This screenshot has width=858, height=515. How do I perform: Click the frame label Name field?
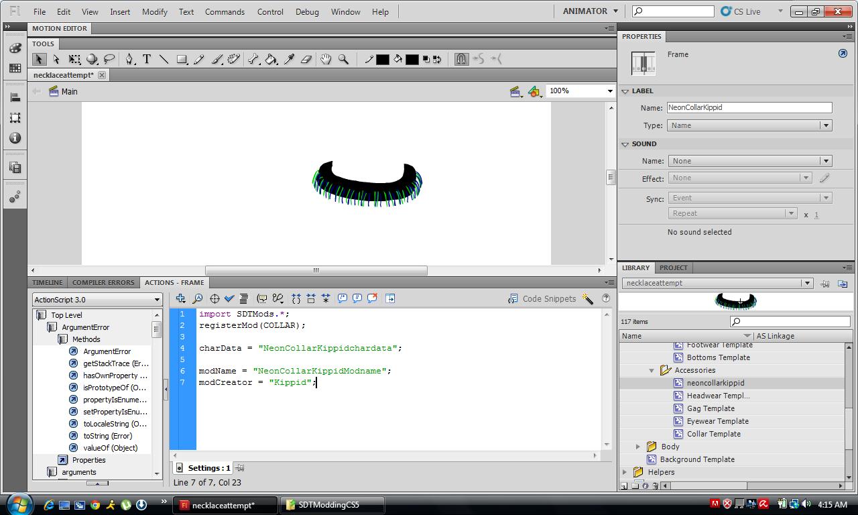tap(749, 107)
